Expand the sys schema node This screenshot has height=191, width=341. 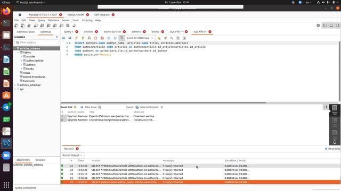tap(15, 89)
